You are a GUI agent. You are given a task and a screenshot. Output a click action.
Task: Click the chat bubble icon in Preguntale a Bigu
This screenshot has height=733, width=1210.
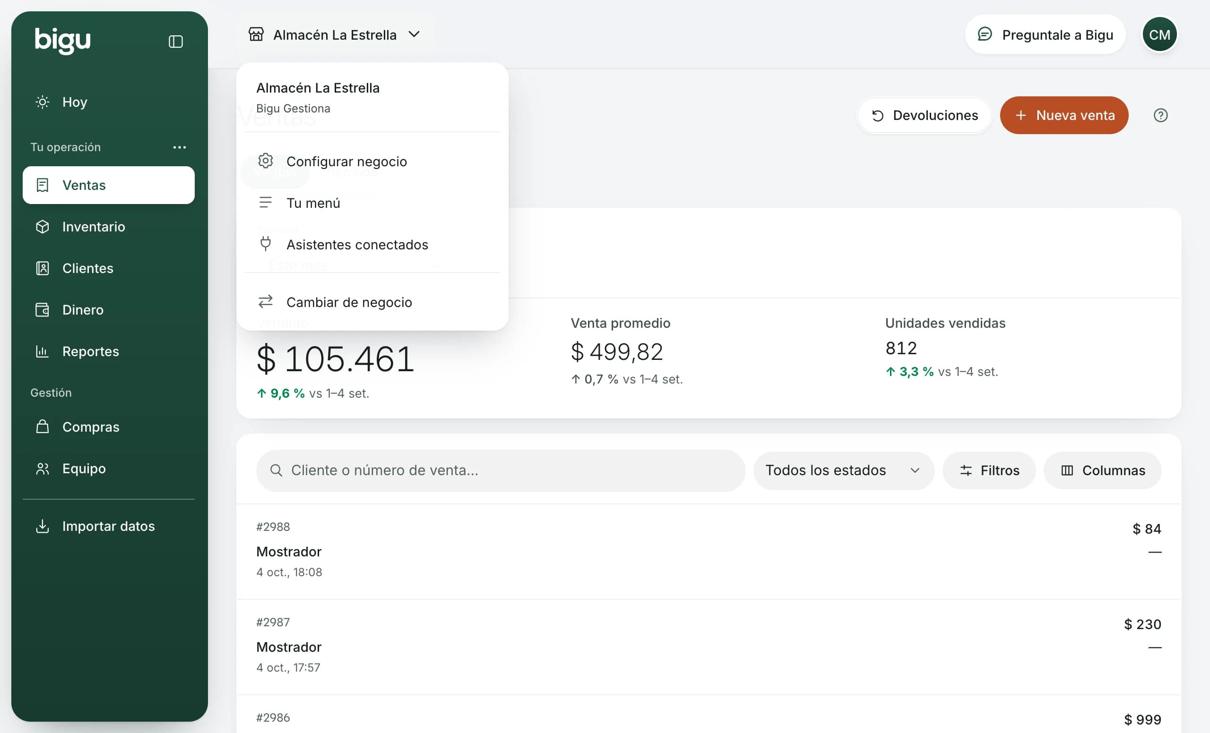click(x=985, y=34)
